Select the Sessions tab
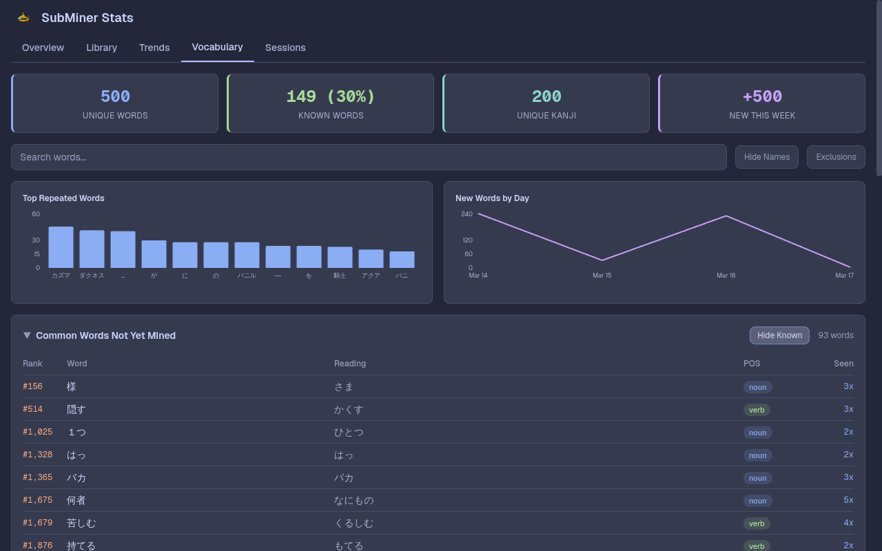The width and height of the screenshot is (882, 551). (x=285, y=48)
